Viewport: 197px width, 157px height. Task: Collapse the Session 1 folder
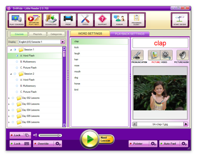(11, 50)
